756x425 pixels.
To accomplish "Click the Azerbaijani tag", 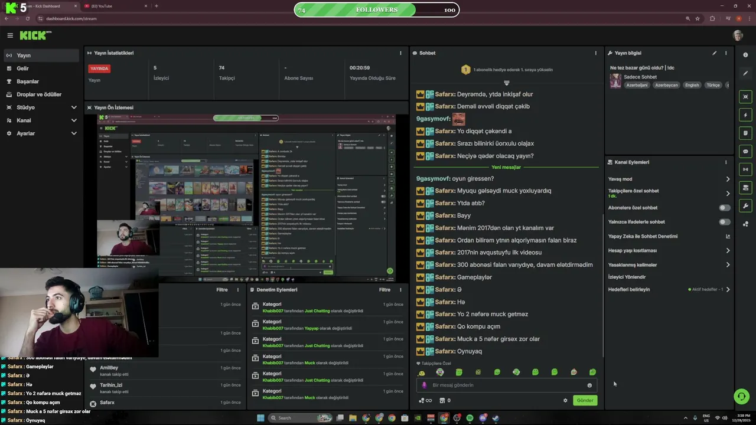I will (x=637, y=85).
